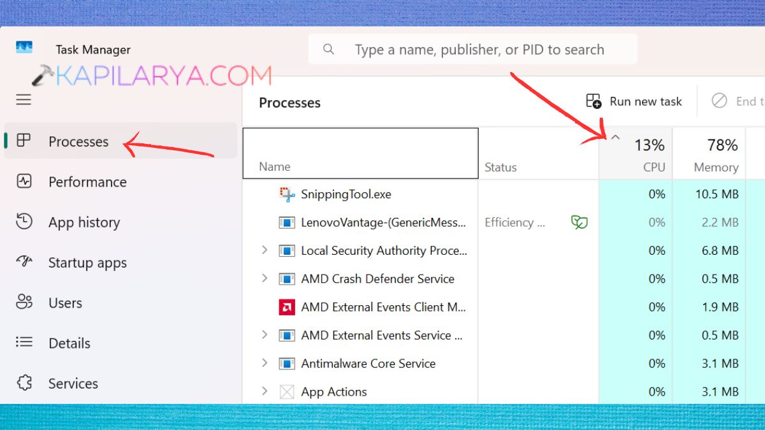This screenshot has width=765, height=430.
Task: Switch to the Users page
Action: 120,302
